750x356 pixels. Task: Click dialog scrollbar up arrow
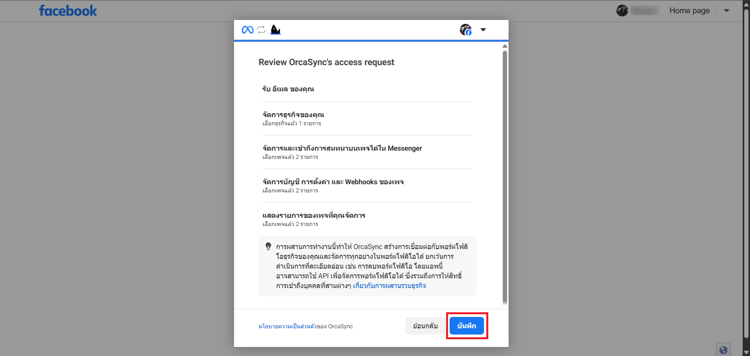pos(505,46)
